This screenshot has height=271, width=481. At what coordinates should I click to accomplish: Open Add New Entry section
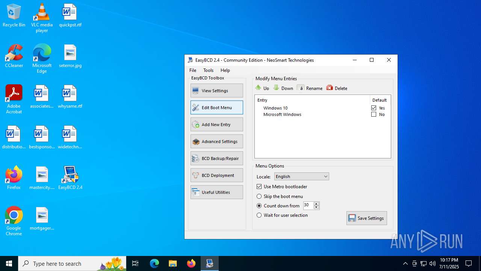217,125
